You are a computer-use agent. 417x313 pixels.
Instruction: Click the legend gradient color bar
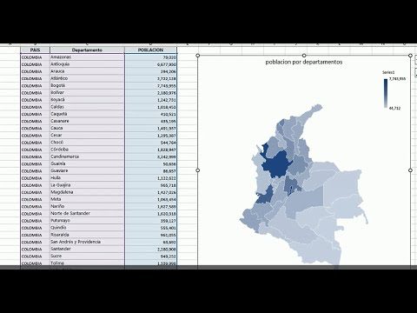point(386,93)
